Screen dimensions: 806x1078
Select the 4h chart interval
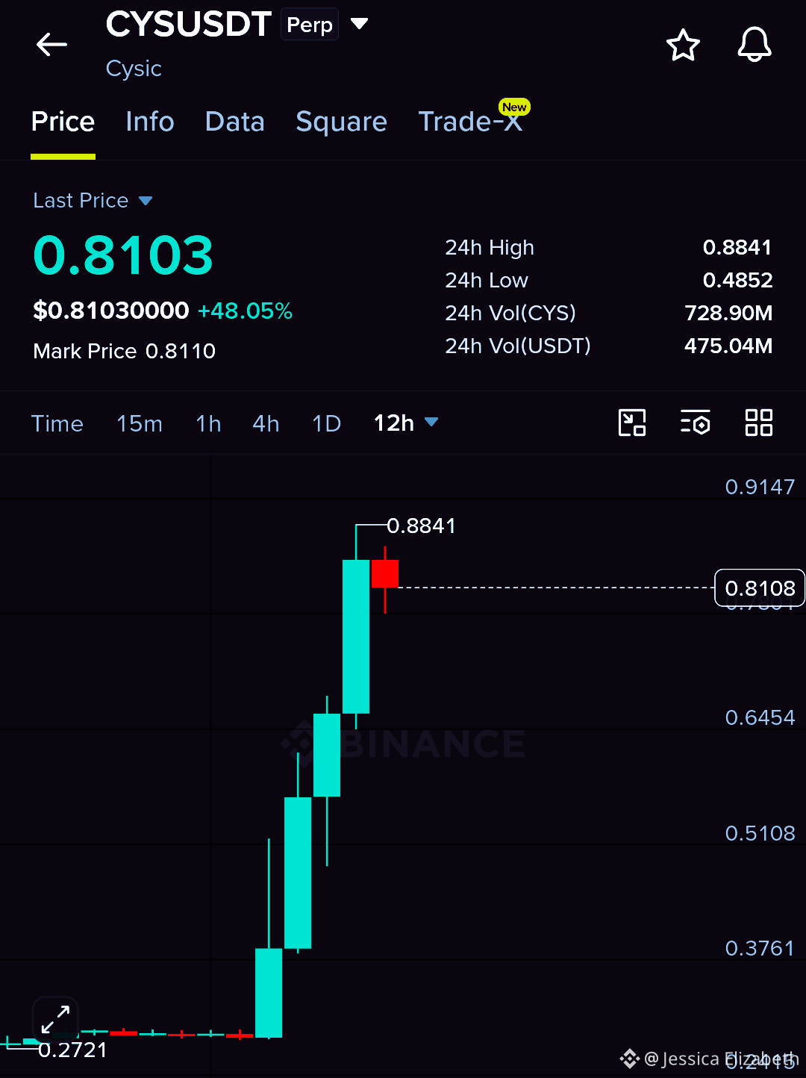[x=266, y=423]
